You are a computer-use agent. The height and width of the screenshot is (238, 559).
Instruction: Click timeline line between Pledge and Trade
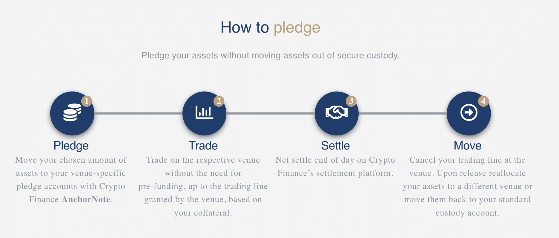point(138,113)
